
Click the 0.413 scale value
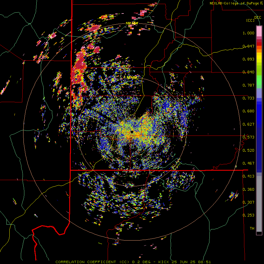point(248,176)
